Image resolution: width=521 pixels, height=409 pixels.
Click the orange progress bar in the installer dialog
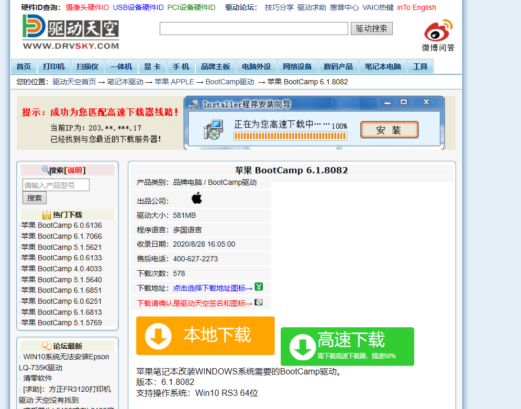[x=290, y=135]
